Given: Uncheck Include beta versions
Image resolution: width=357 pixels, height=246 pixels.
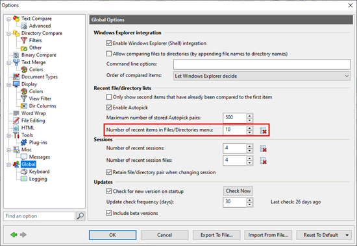Looking at the screenshot, I should pos(109,213).
